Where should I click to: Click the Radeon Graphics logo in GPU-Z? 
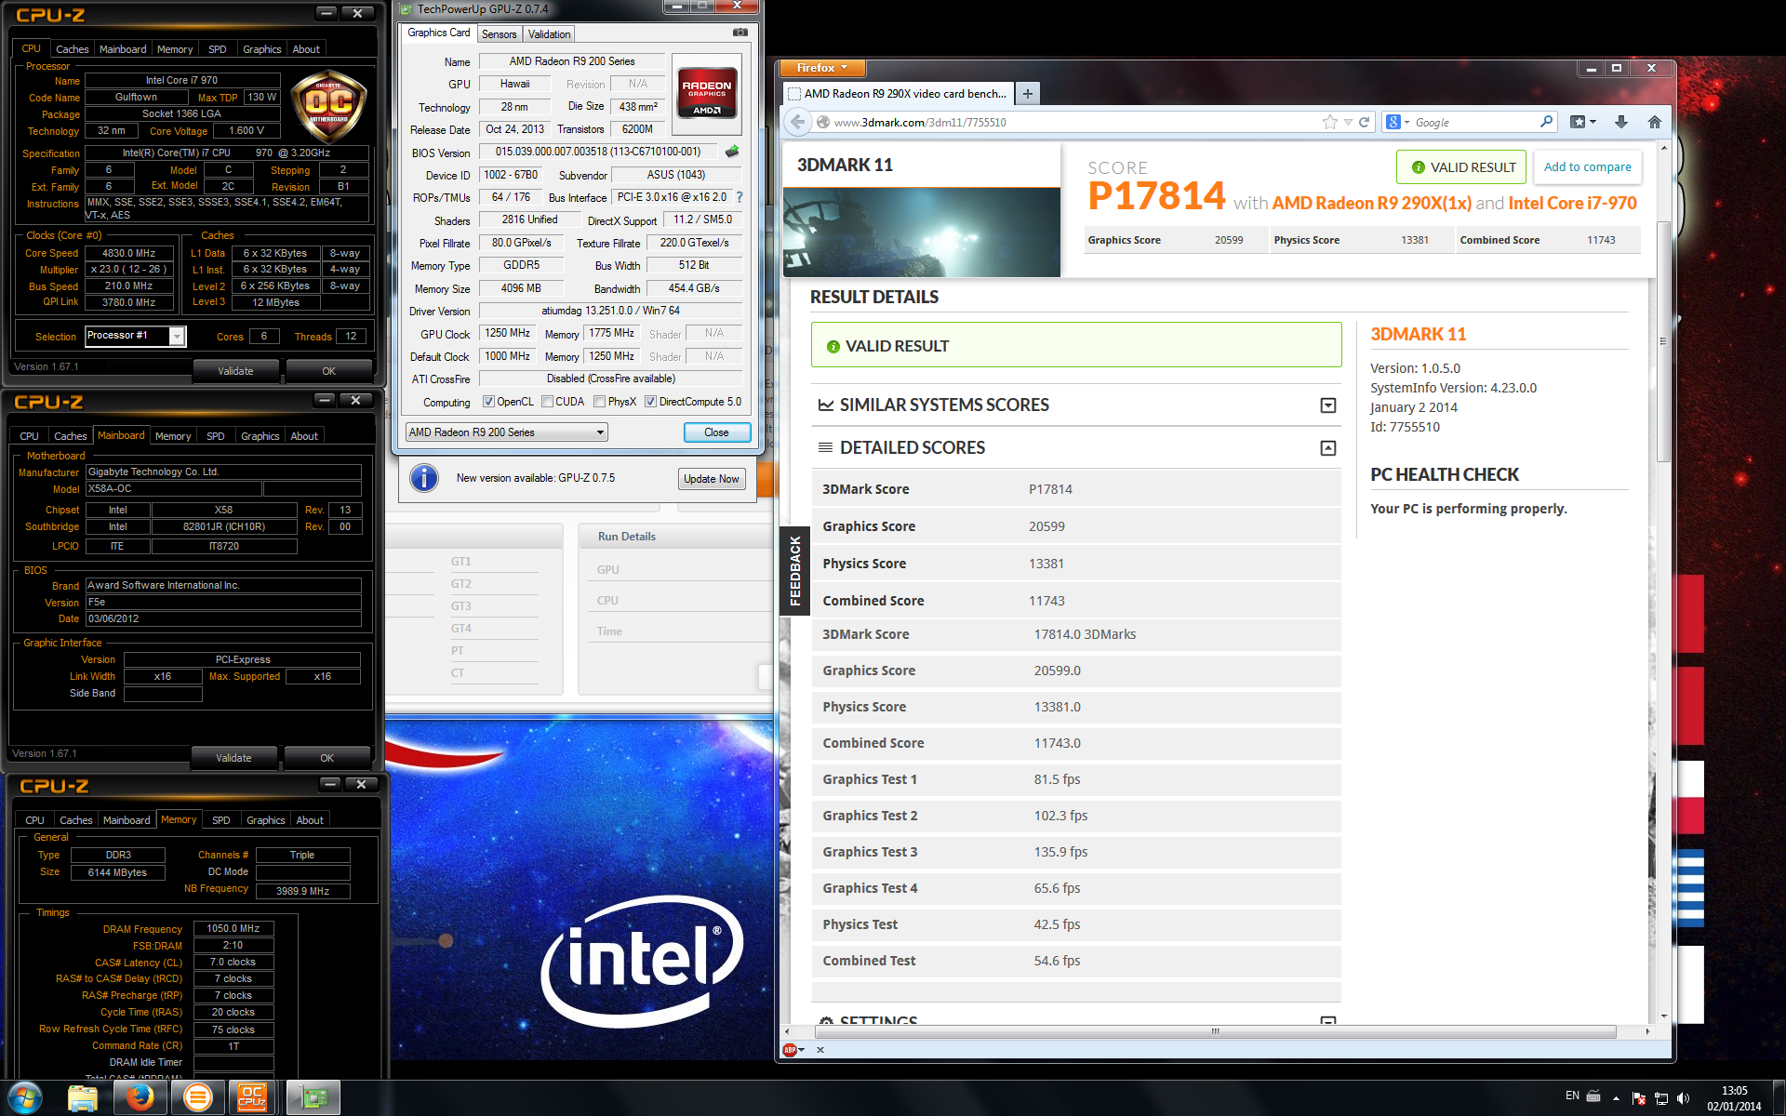[707, 92]
